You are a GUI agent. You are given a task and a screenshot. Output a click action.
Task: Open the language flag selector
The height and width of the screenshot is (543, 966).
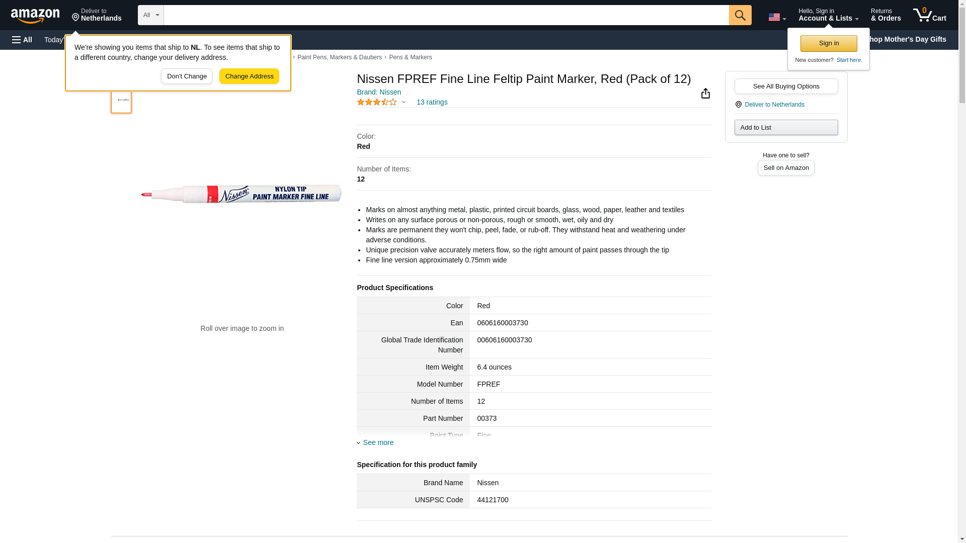pos(777,17)
